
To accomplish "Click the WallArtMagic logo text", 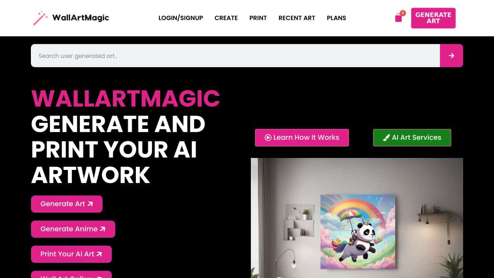I will coord(81,18).
